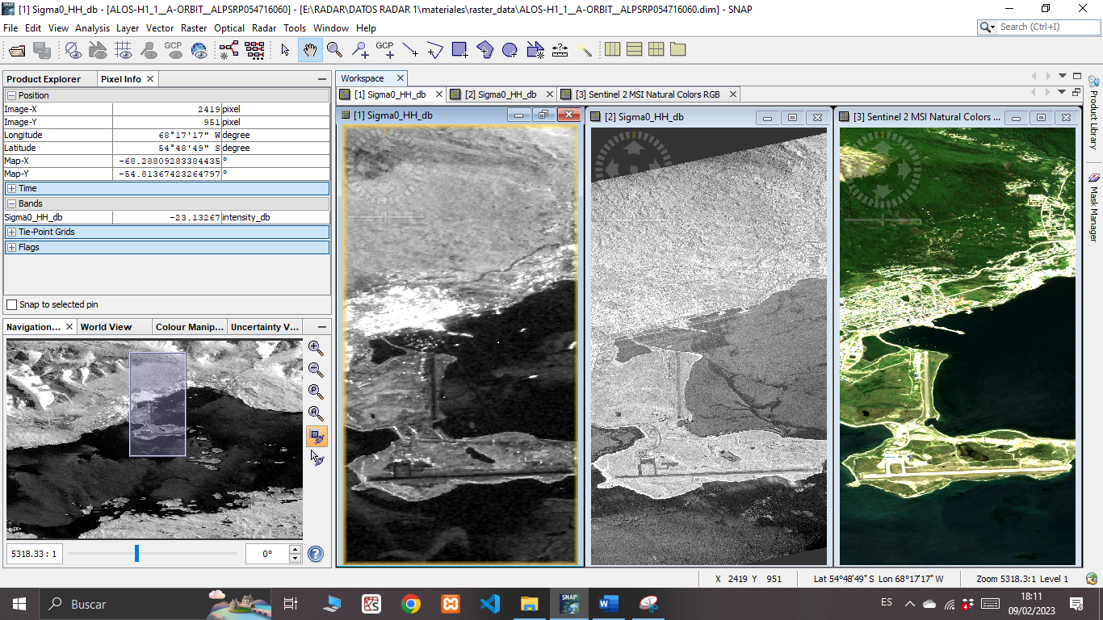Collapse the Bands section
The width and height of the screenshot is (1103, 620).
[x=12, y=203]
